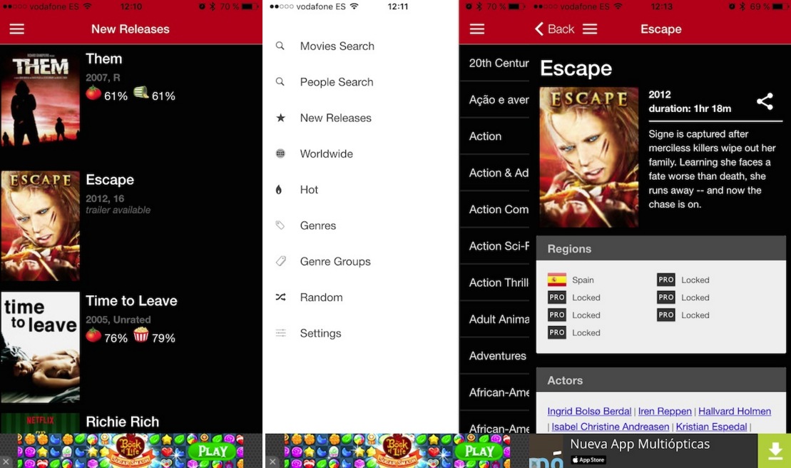Open actor link Isabel Christine Andreasen
The height and width of the screenshot is (468, 791).
click(611, 427)
